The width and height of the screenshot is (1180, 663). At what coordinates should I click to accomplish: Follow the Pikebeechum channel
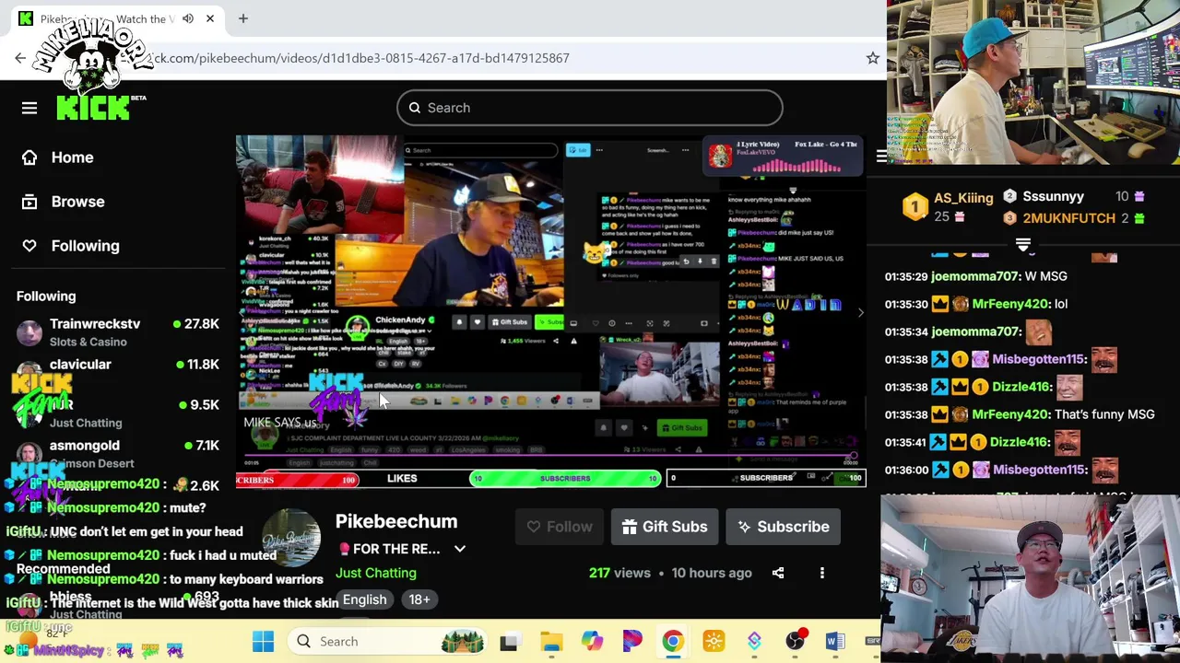[x=560, y=527]
